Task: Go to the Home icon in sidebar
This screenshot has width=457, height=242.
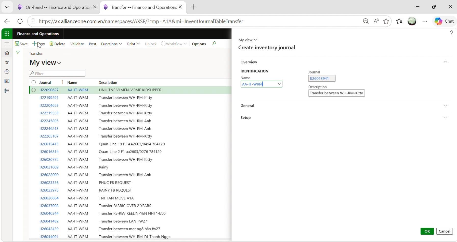Action: click(7, 53)
